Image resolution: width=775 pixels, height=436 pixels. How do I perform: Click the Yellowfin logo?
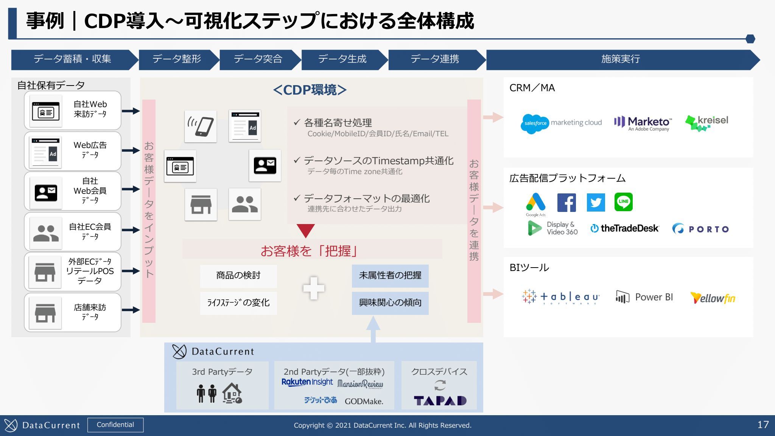[x=713, y=298]
